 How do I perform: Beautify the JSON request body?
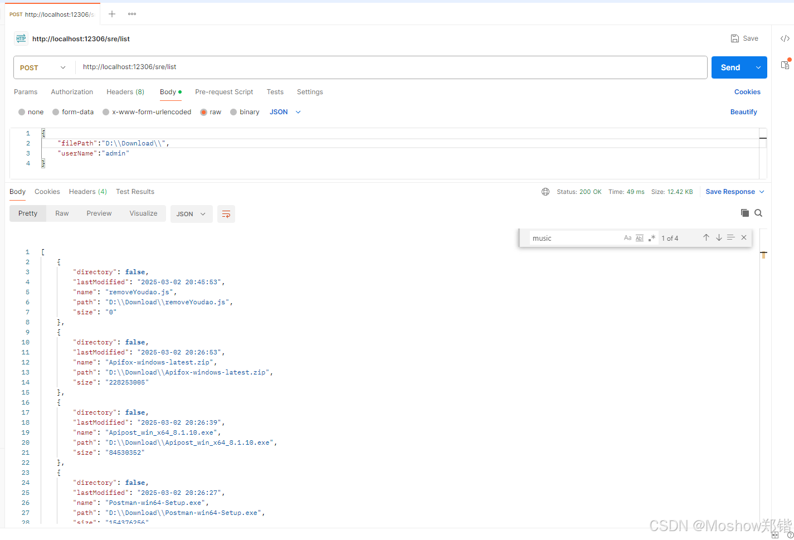pos(743,111)
